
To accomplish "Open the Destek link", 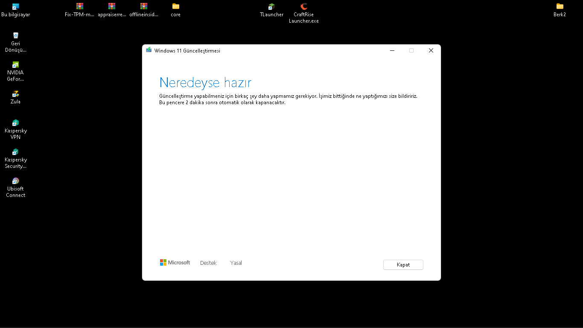I will click(208, 263).
